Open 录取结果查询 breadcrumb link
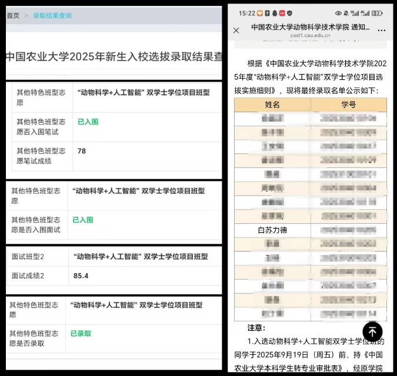This screenshot has width=397, height=376. coord(52,16)
